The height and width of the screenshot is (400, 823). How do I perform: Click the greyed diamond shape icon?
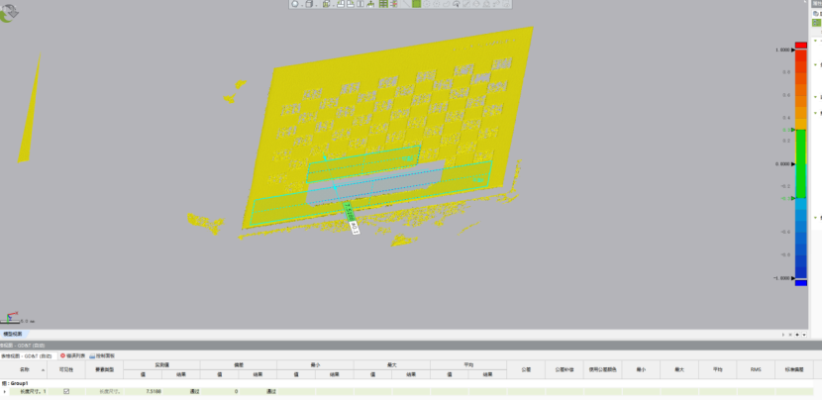pyautogui.click(x=476, y=4)
